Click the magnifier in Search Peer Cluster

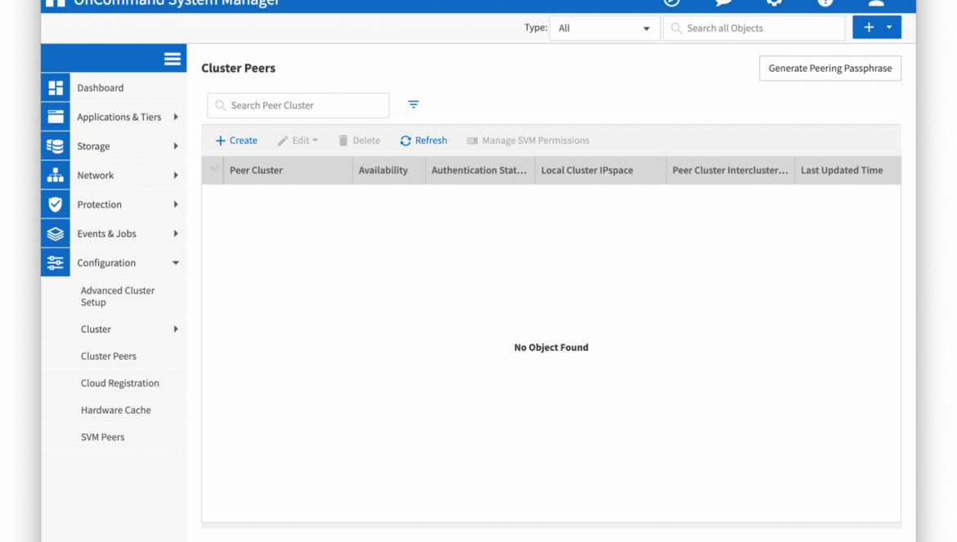click(221, 105)
